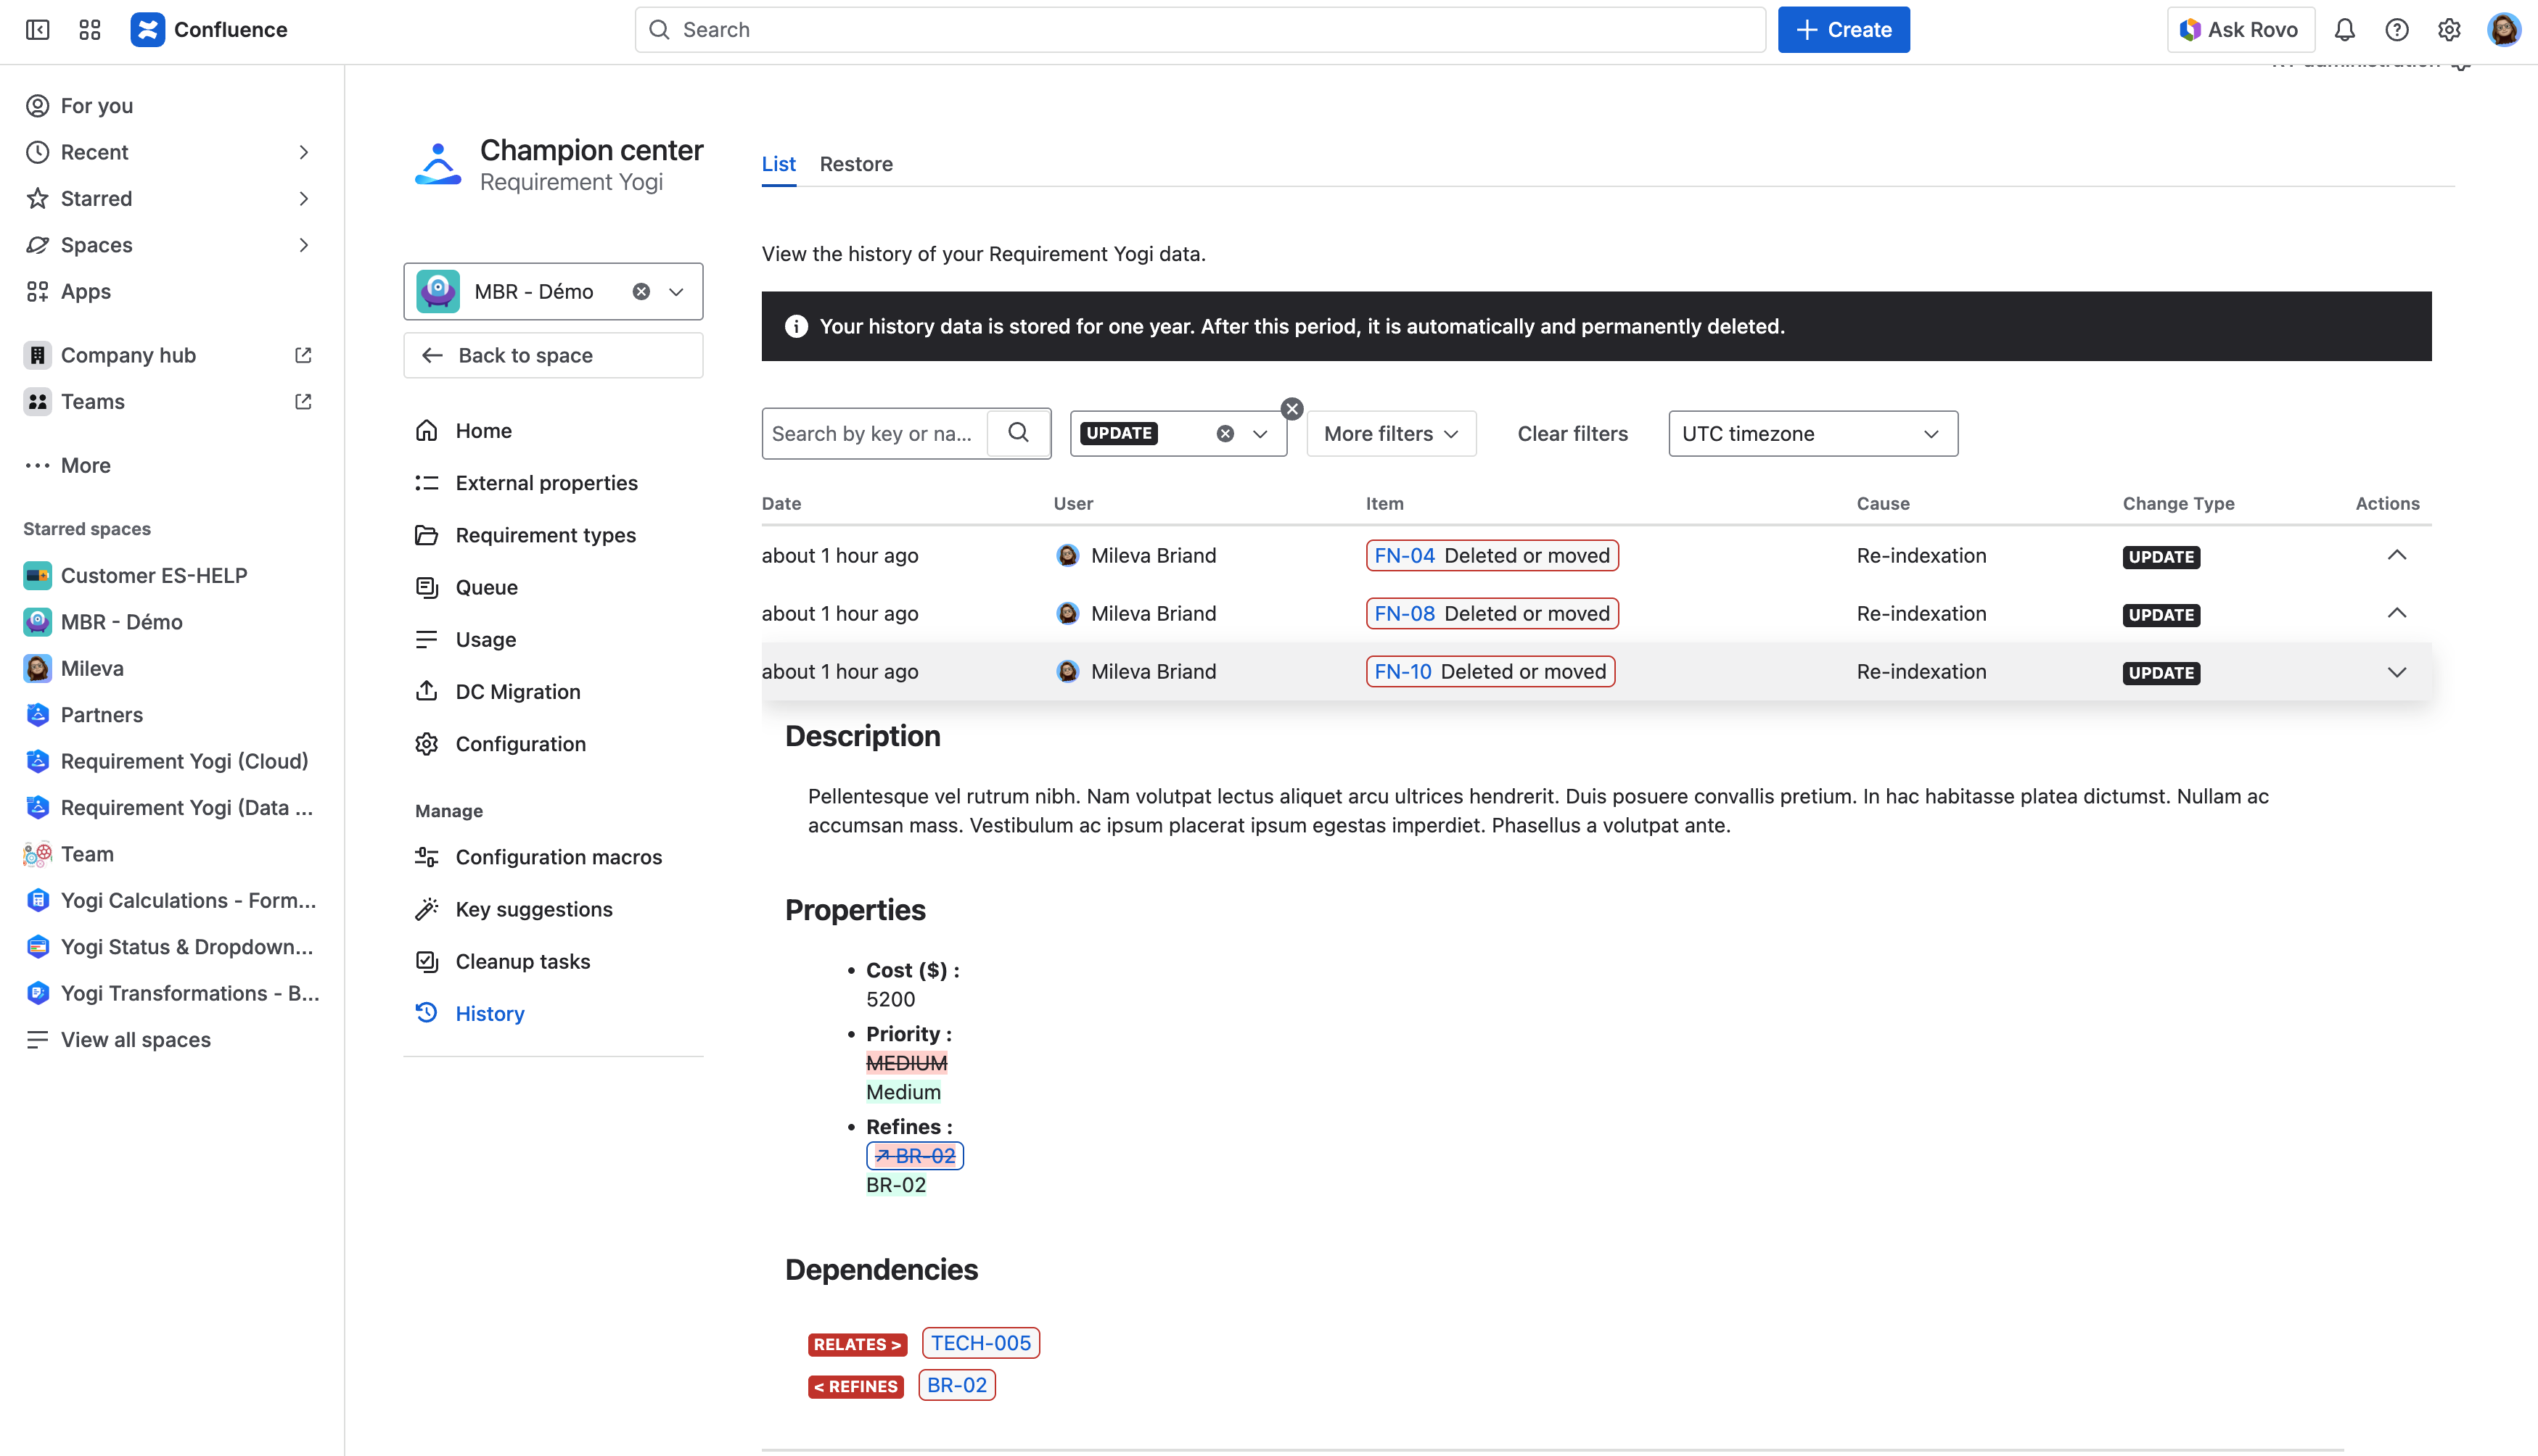This screenshot has width=2538, height=1456.
Task: Click the Clear filters button
Action: tap(1572, 433)
